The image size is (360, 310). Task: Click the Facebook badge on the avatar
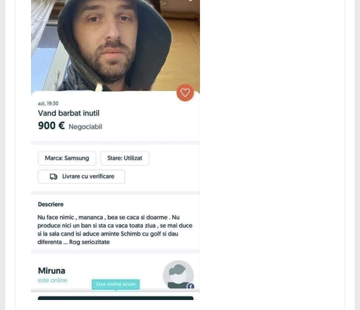191,286
